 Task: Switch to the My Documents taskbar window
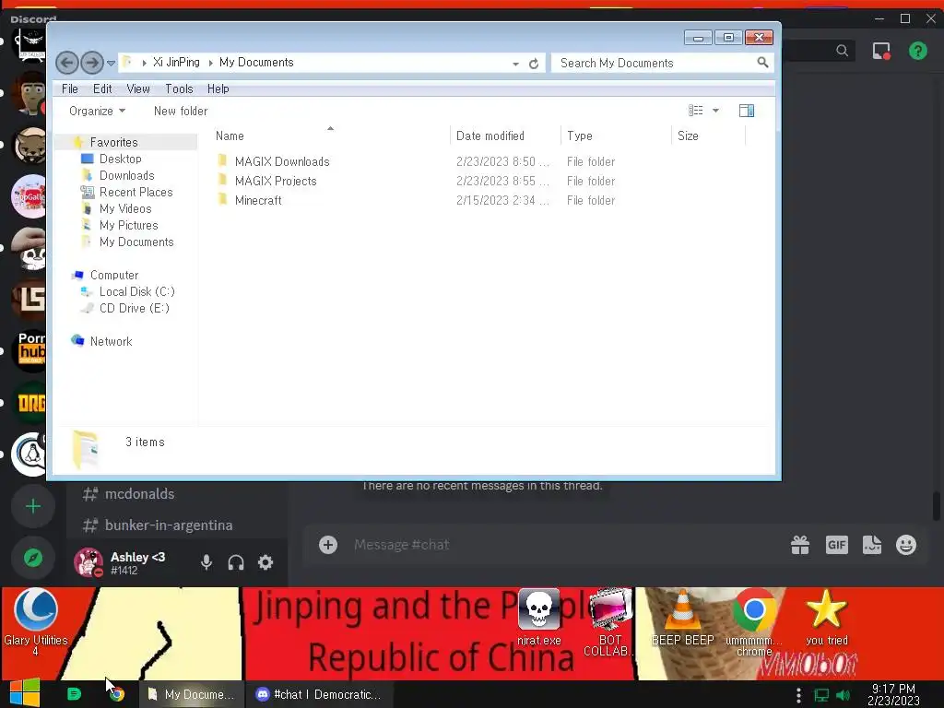point(192,694)
